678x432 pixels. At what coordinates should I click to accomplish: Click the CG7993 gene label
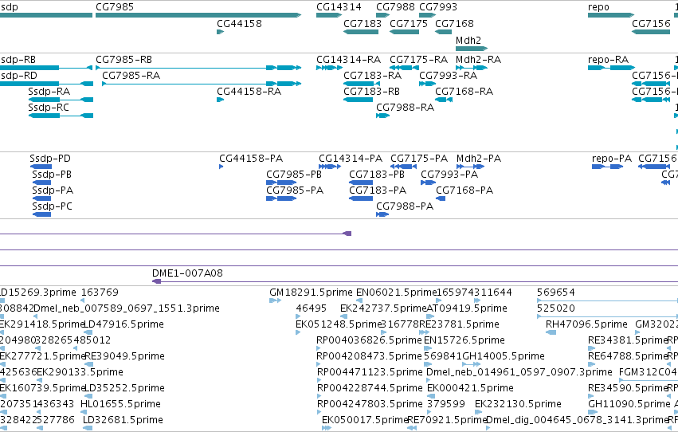(x=438, y=7)
